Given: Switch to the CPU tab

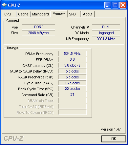Looking at the screenshot, I should (9, 14).
